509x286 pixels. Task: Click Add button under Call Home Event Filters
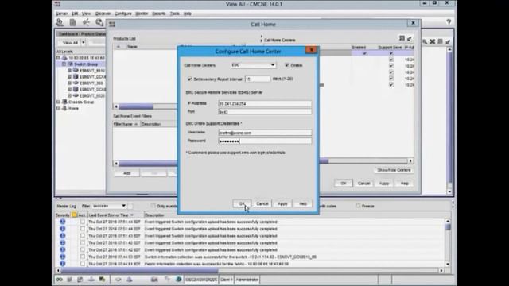pyautogui.click(x=126, y=173)
